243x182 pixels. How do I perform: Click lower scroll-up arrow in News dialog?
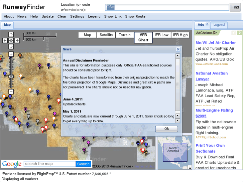pos(177,116)
